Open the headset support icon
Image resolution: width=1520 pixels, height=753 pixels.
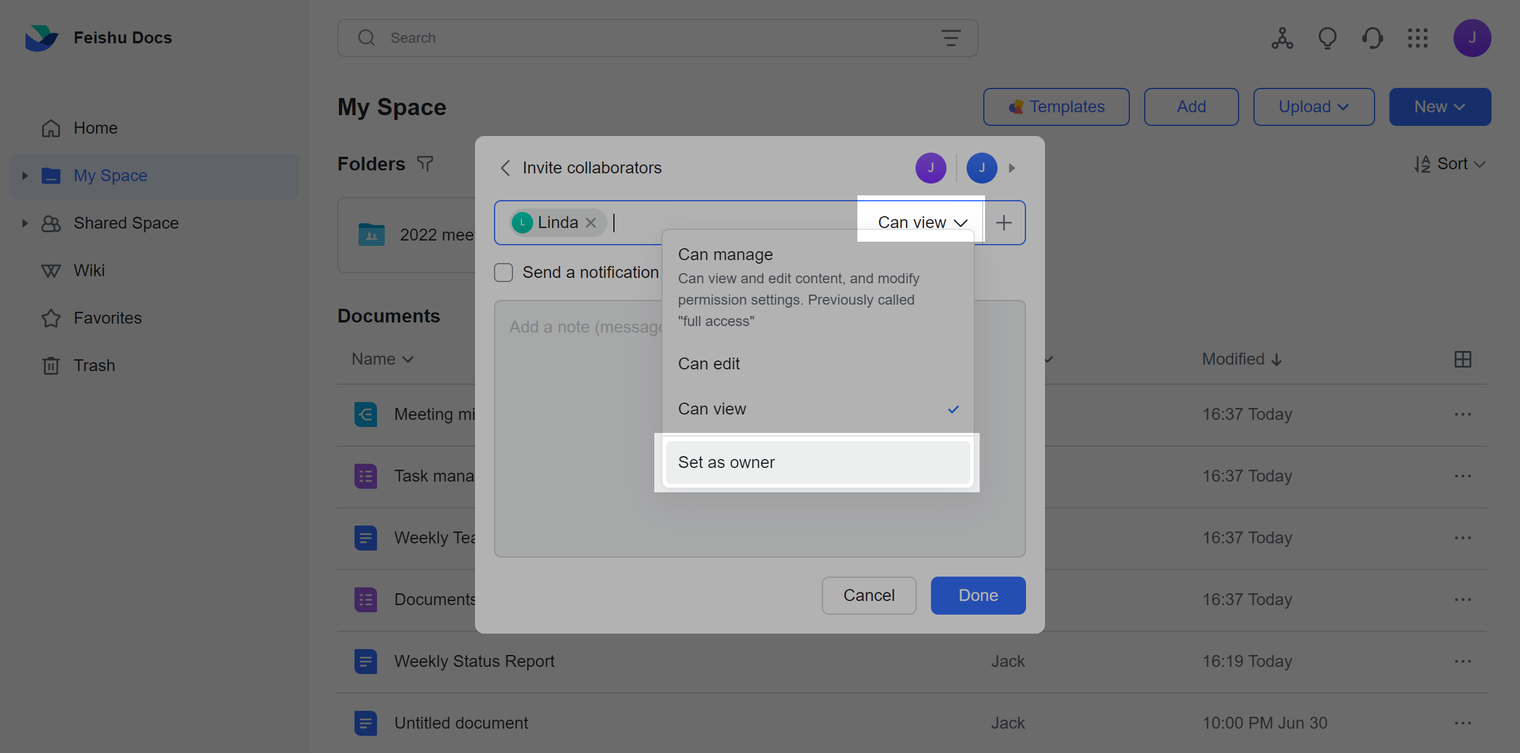tap(1373, 37)
